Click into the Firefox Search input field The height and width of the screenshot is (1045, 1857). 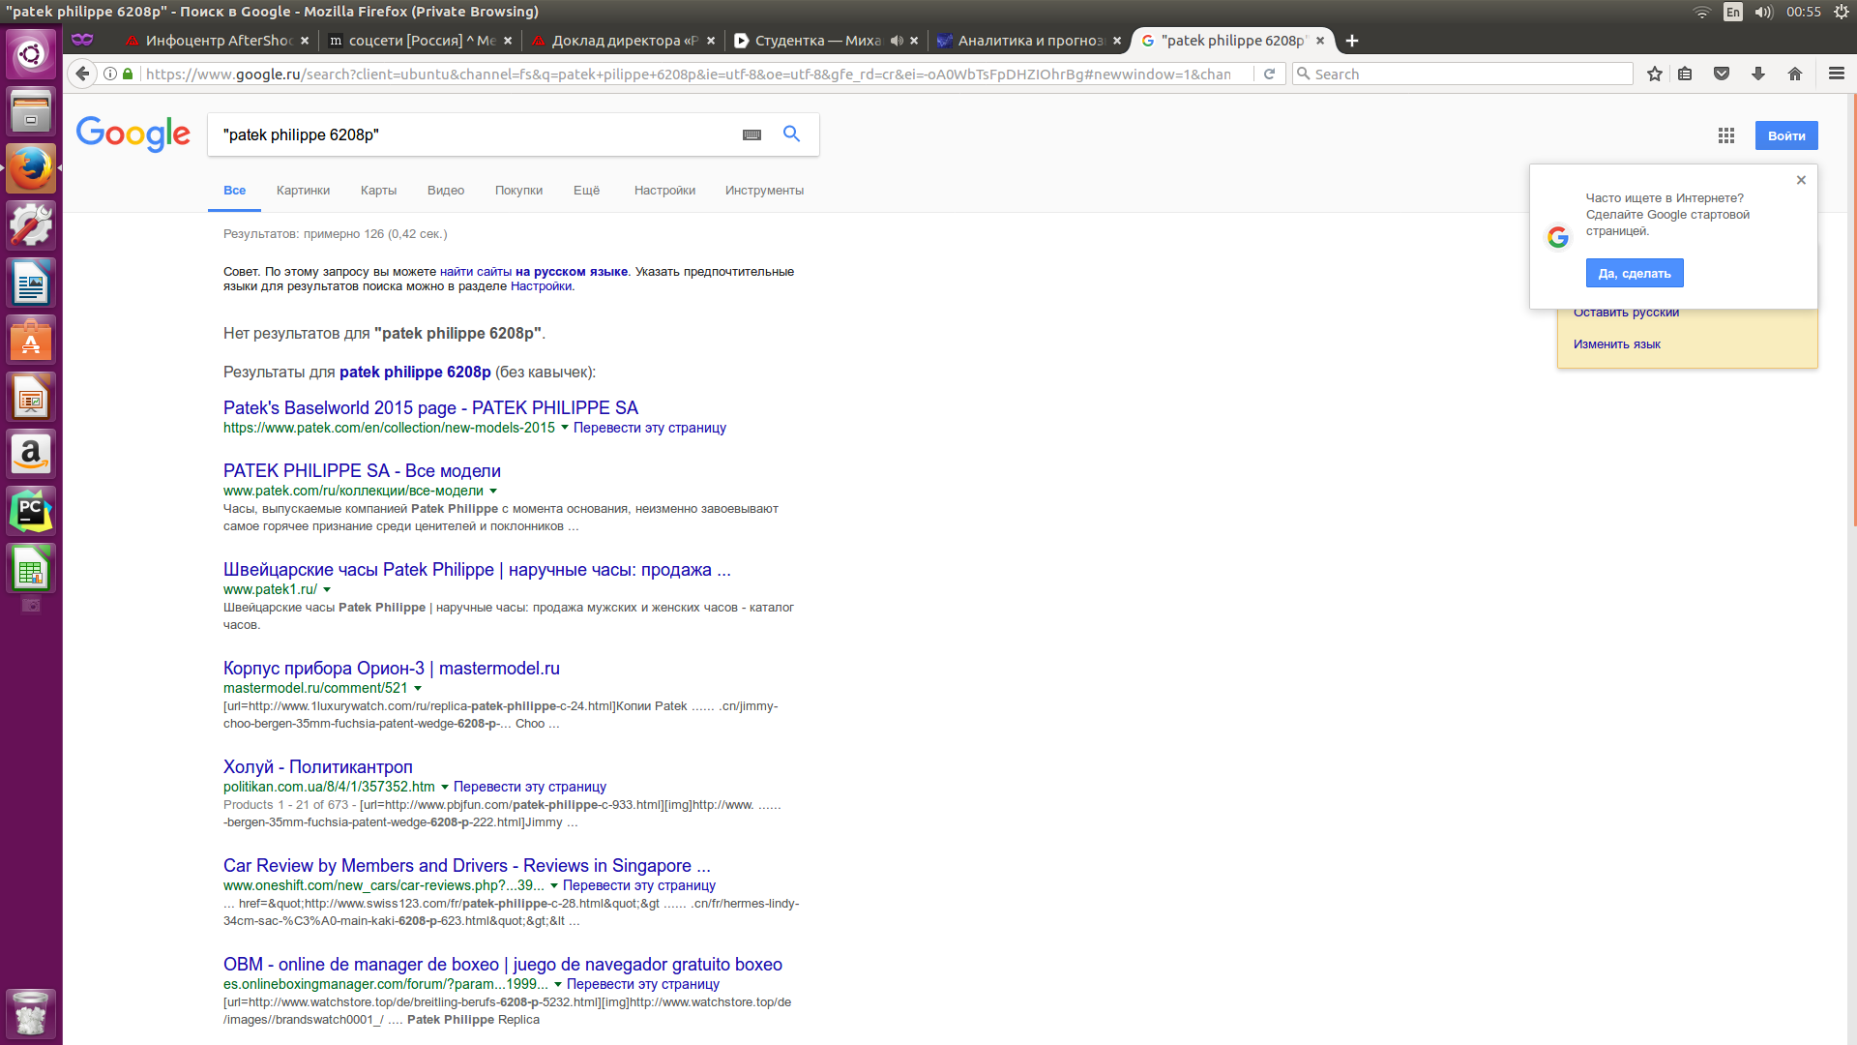pos(1470,75)
